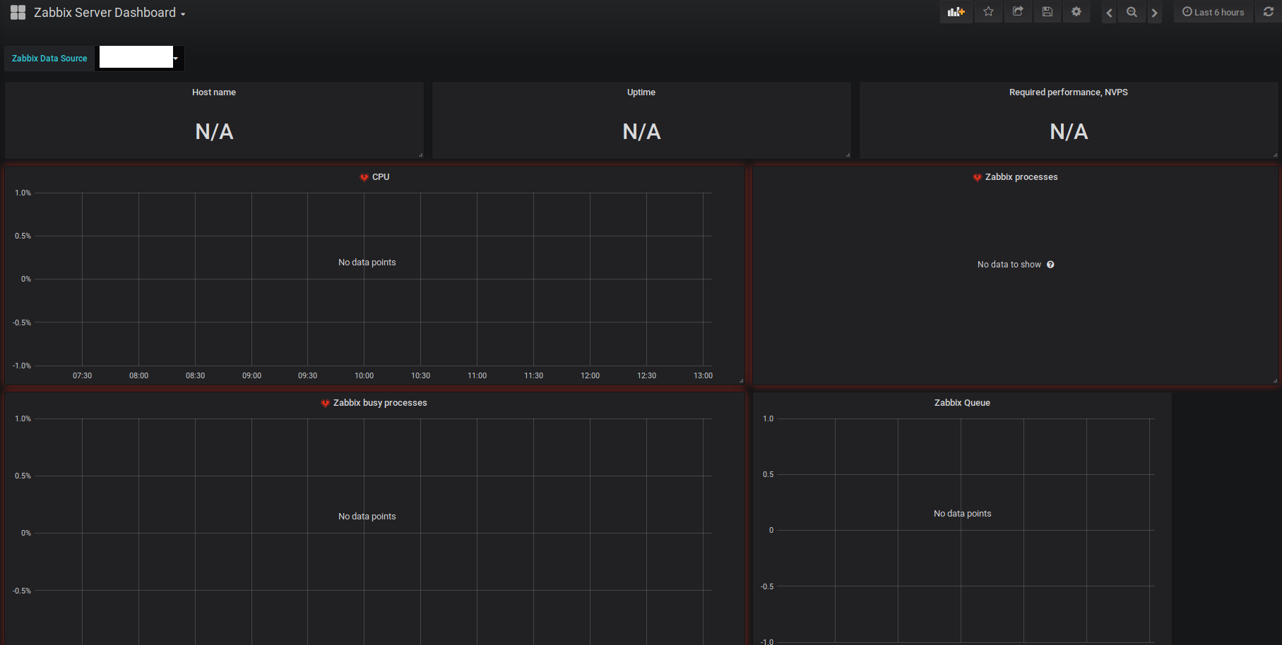Open the CPU panel title menu
The image size is (1282, 645).
381,177
